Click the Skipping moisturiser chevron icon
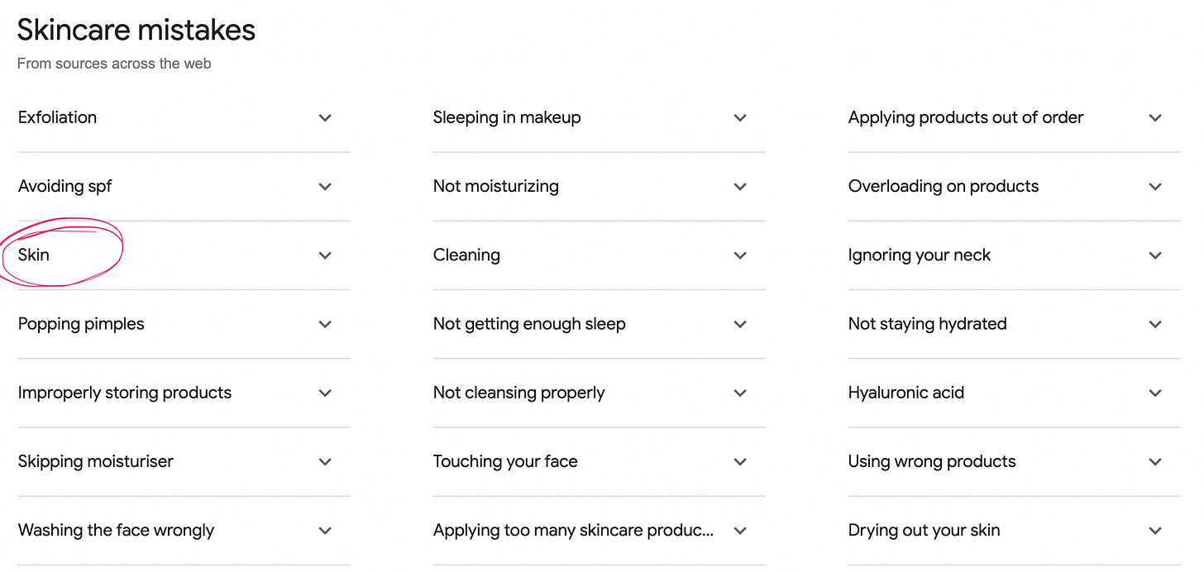1204x572 pixels. click(x=325, y=462)
